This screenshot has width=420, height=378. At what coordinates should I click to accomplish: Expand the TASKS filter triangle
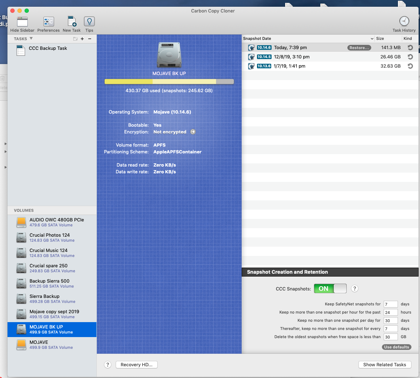point(31,38)
